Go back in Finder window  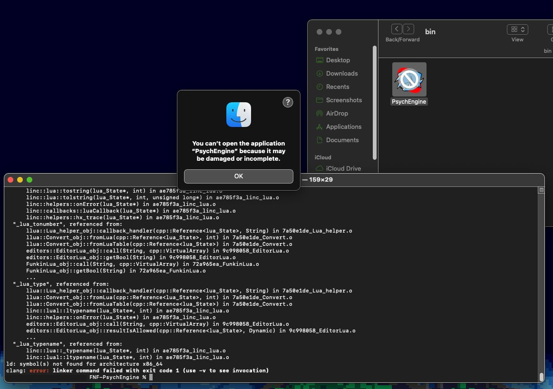click(x=397, y=29)
